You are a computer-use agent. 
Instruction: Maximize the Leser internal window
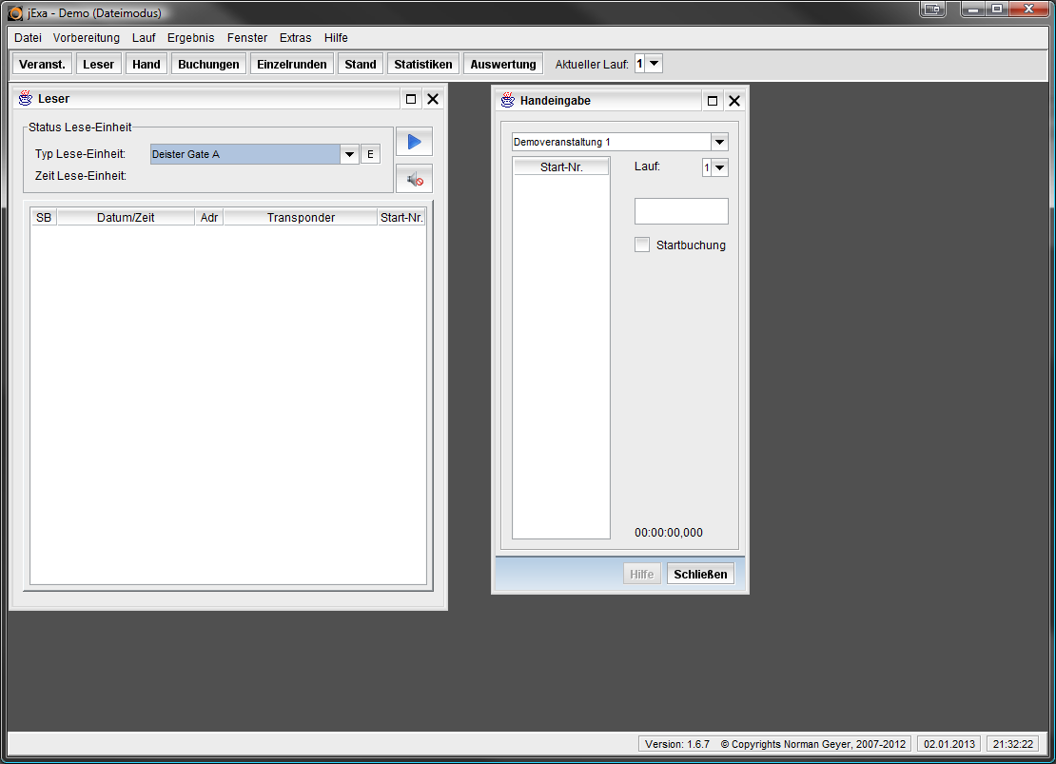411,99
